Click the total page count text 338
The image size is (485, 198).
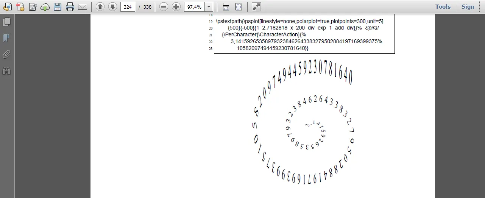point(147,7)
